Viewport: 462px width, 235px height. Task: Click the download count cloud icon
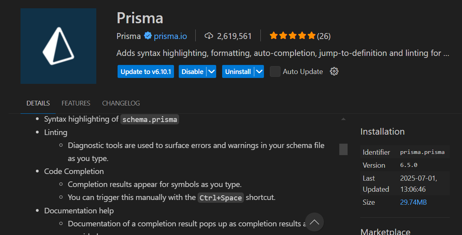(x=209, y=36)
